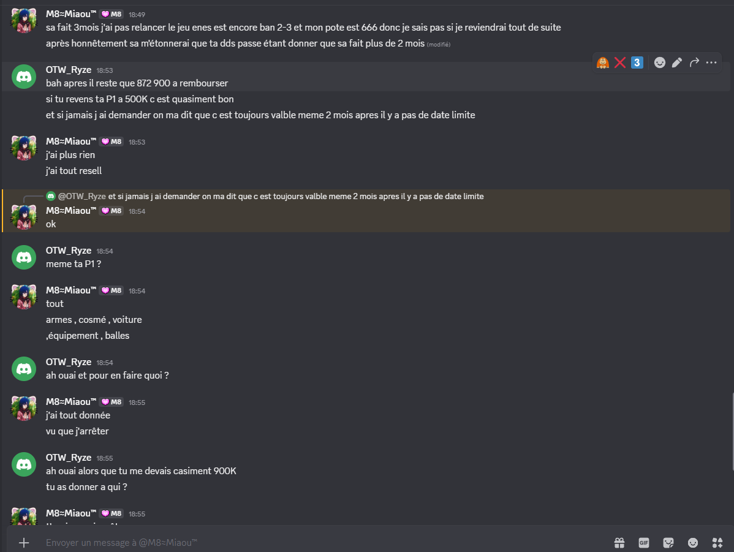React with the red X emoji
Viewport: 734px width, 552px height.
620,62
